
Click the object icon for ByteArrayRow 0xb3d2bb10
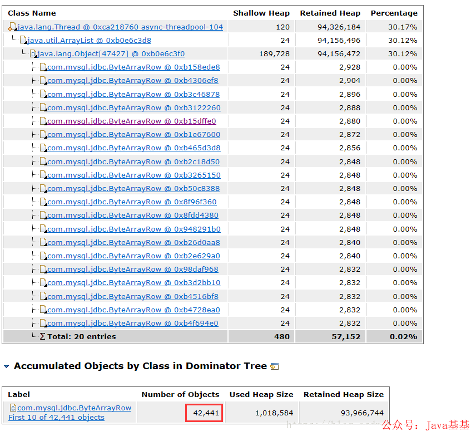[43, 282]
